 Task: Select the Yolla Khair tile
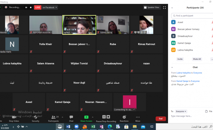pyautogui.click(x=45, y=44)
